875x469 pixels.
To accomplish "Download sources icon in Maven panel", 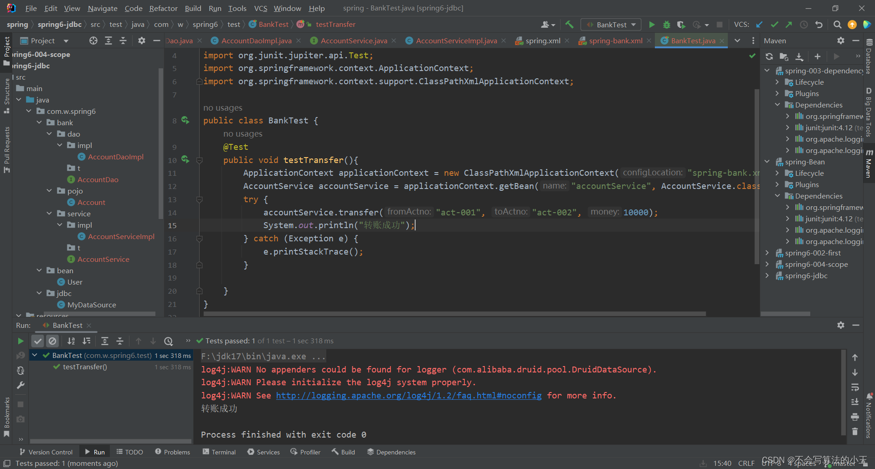I will (799, 56).
